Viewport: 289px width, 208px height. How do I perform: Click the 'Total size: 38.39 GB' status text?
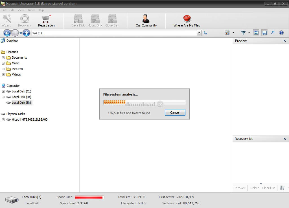pyautogui.click(x=132, y=197)
